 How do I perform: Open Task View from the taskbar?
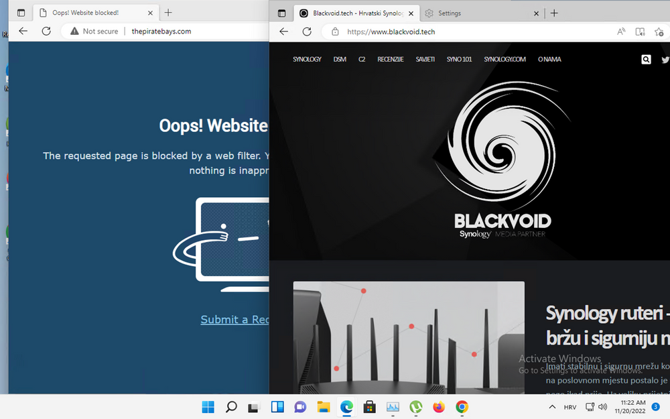pos(254,407)
